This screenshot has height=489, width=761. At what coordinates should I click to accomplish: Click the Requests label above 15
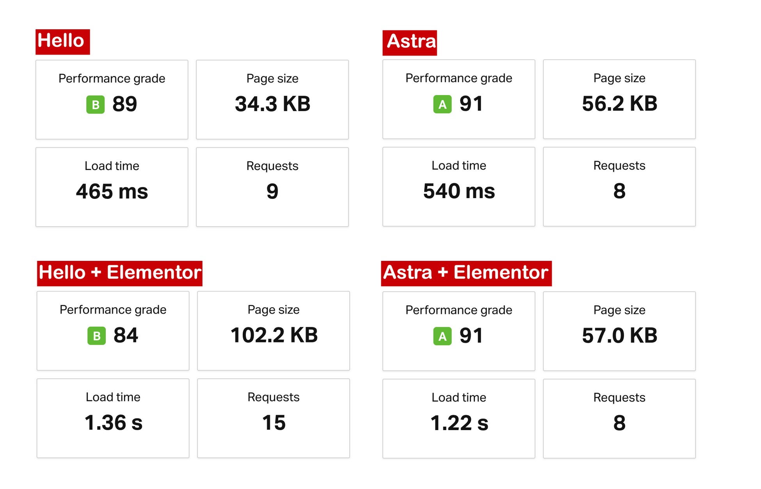[274, 397]
